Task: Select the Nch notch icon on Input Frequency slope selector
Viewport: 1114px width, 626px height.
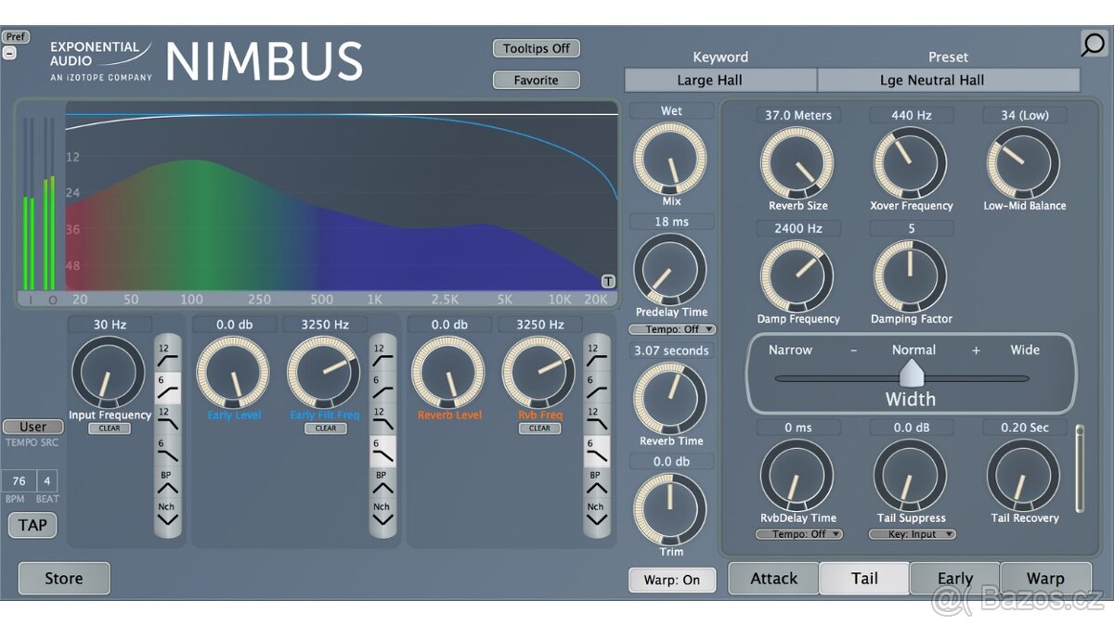Action: pos(167,511)
